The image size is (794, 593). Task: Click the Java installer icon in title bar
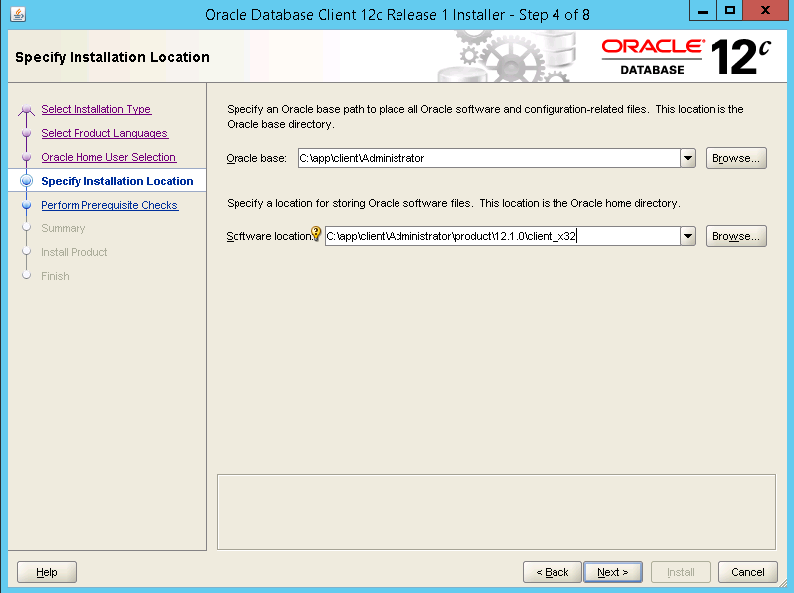(x=18, y=14)
